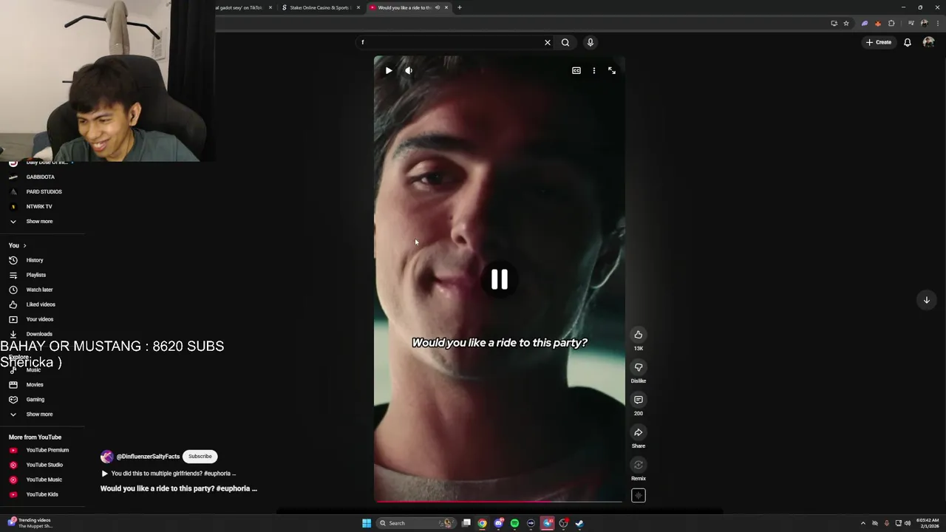Viewport: 946px width, 532px height.
Task: Open the comments showing 200
Action: 639,400
